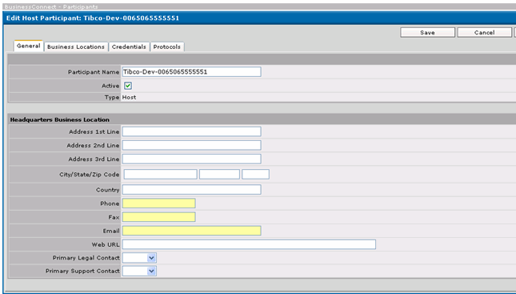
Task: Open the Credentials tab
Action: click(x=129, y=46)
